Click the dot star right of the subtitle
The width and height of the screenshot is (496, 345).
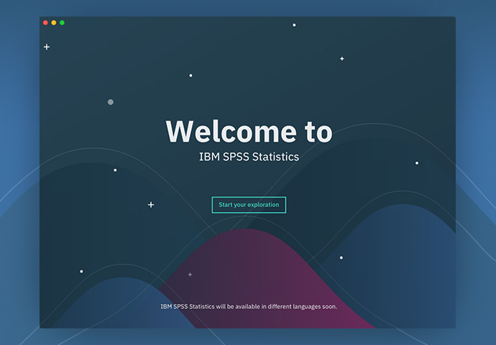(416, 163)
